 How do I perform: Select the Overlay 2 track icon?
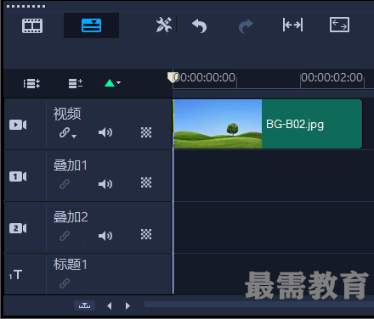point(18,228)
